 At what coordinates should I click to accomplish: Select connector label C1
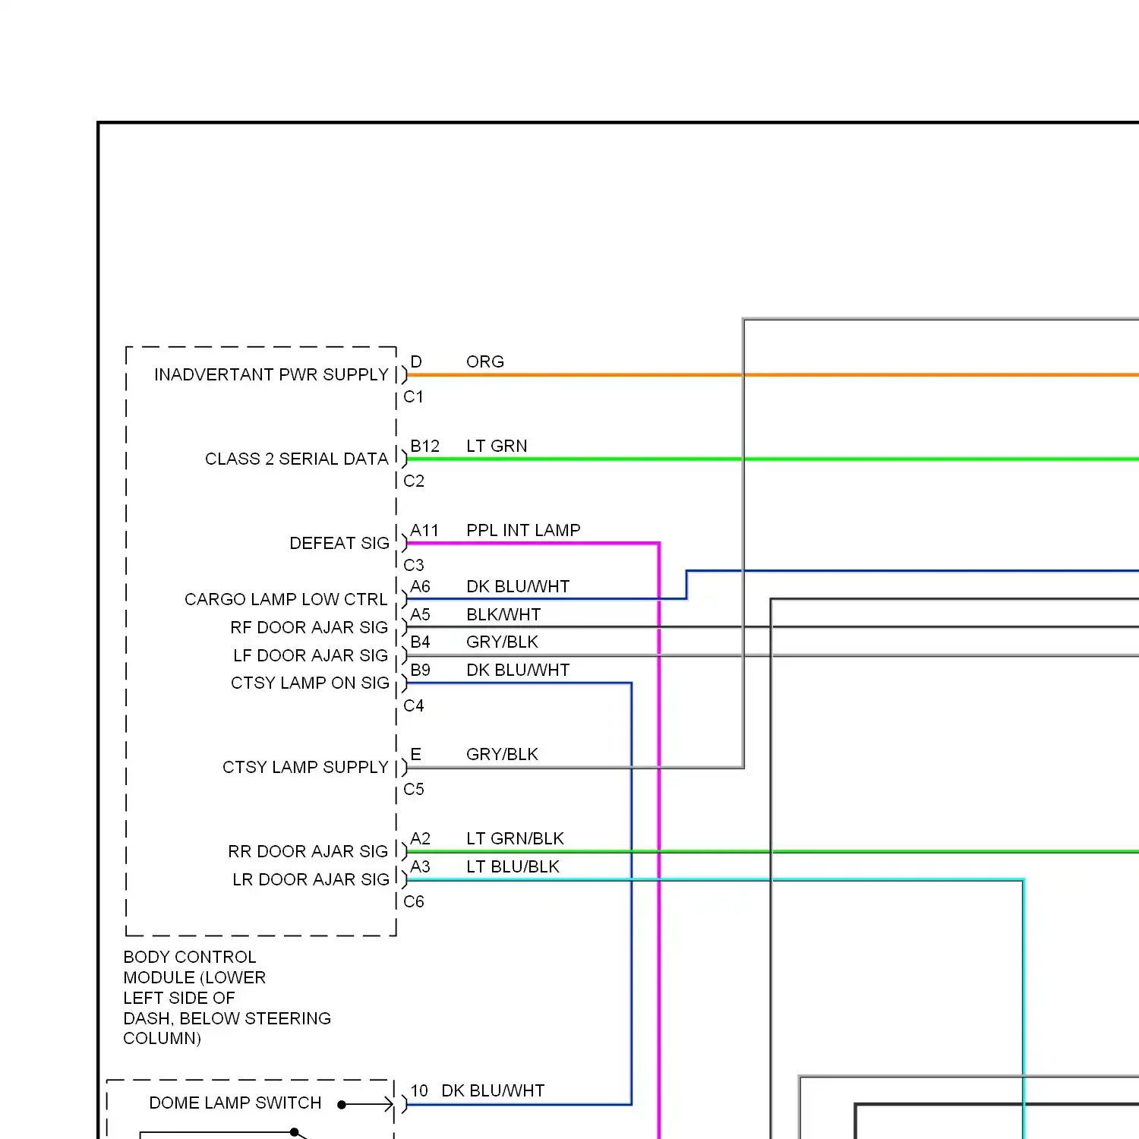click(414, 397)
